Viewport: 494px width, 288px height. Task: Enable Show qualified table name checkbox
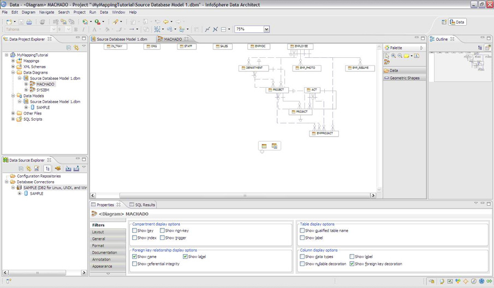(302, 230)
